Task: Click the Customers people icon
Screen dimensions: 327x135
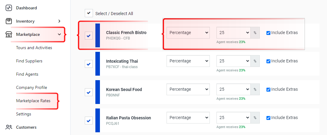Action: point(9,127)
